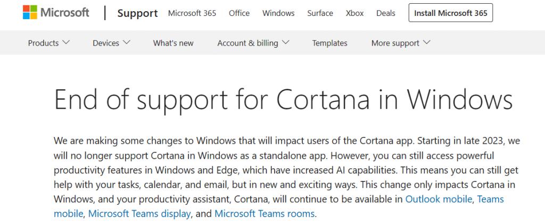
Task: Expand the Devices dropdown chevron
Action: (x=127, y=42)
